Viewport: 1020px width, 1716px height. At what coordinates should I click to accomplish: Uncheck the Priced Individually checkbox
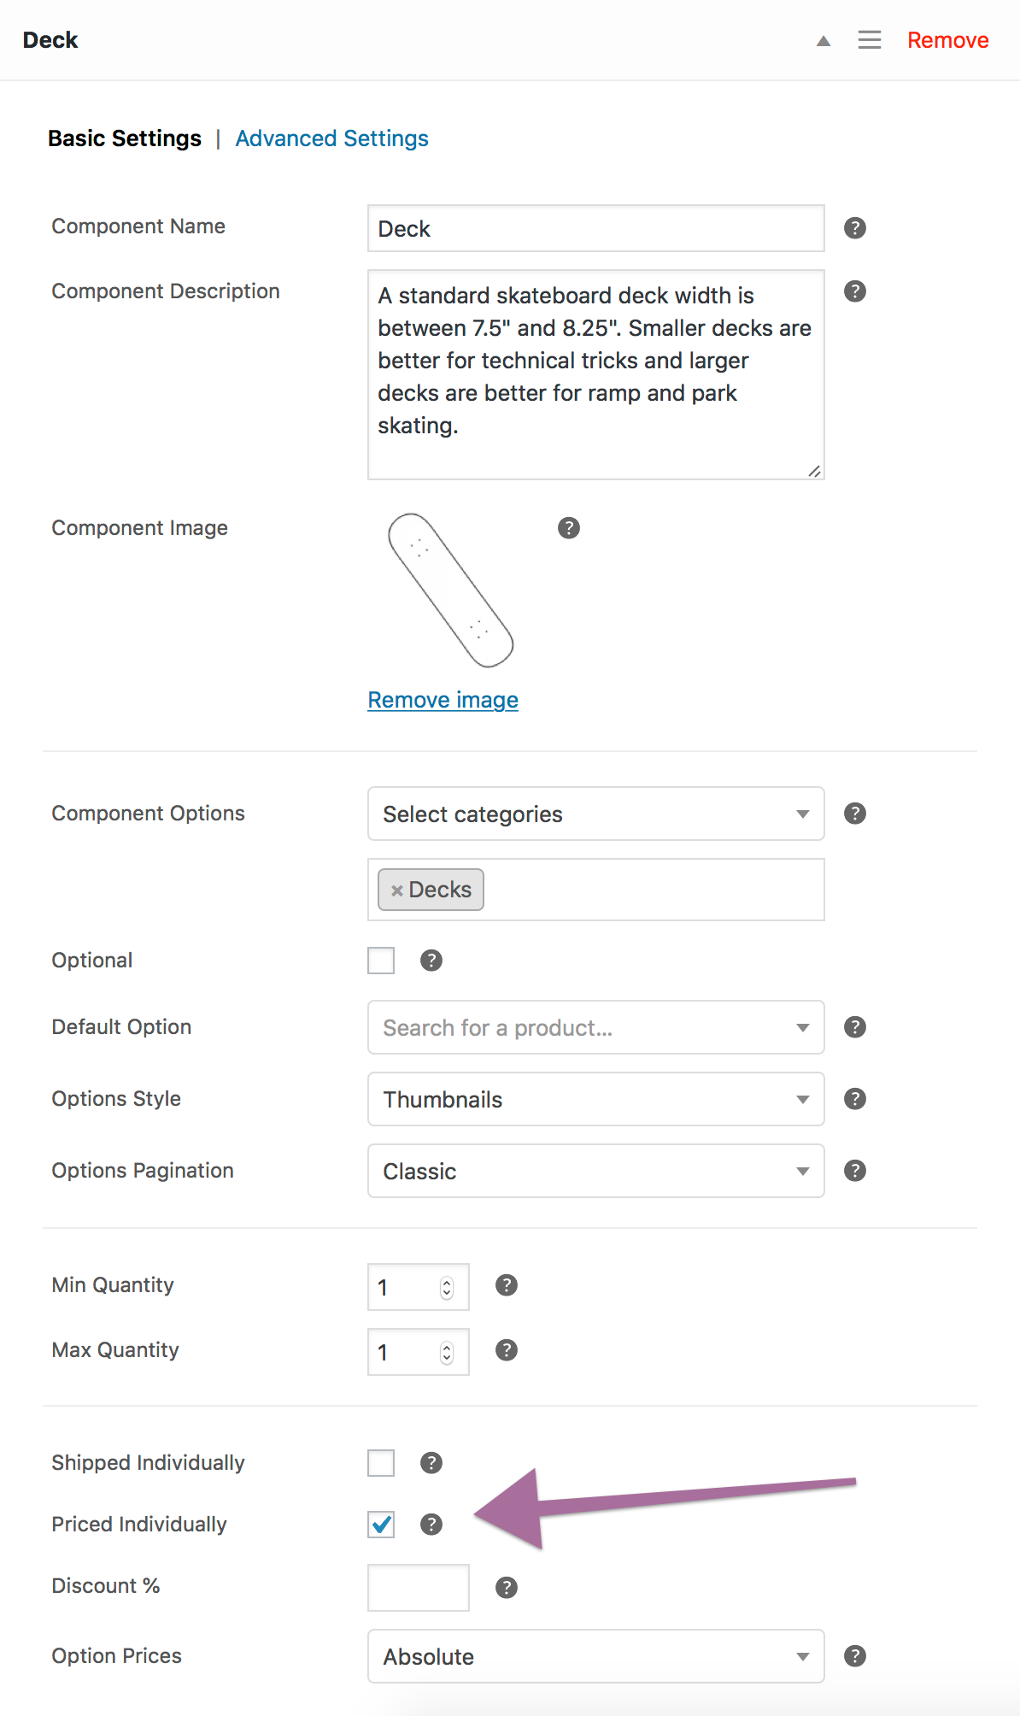381,1525
